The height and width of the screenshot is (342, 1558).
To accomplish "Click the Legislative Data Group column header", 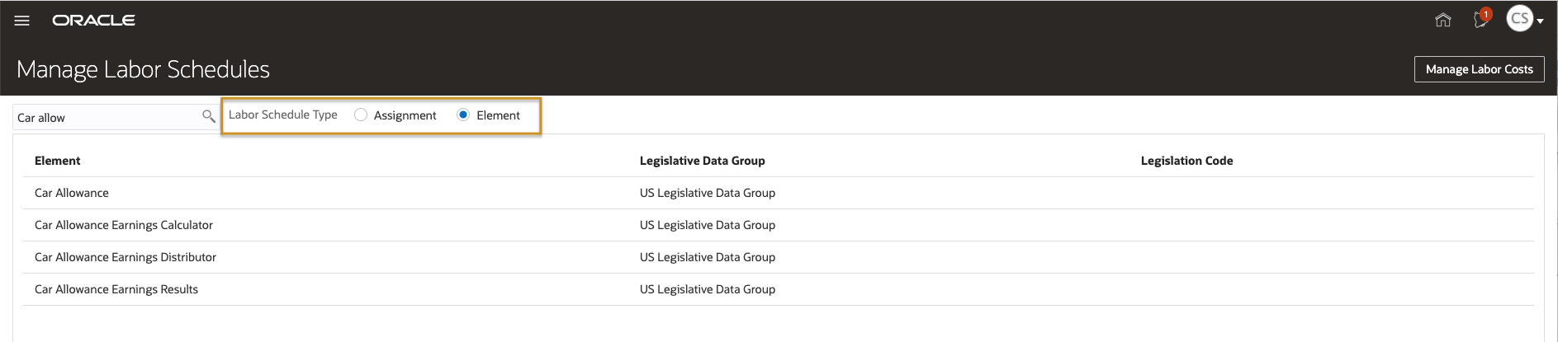I will pos(702,161).
